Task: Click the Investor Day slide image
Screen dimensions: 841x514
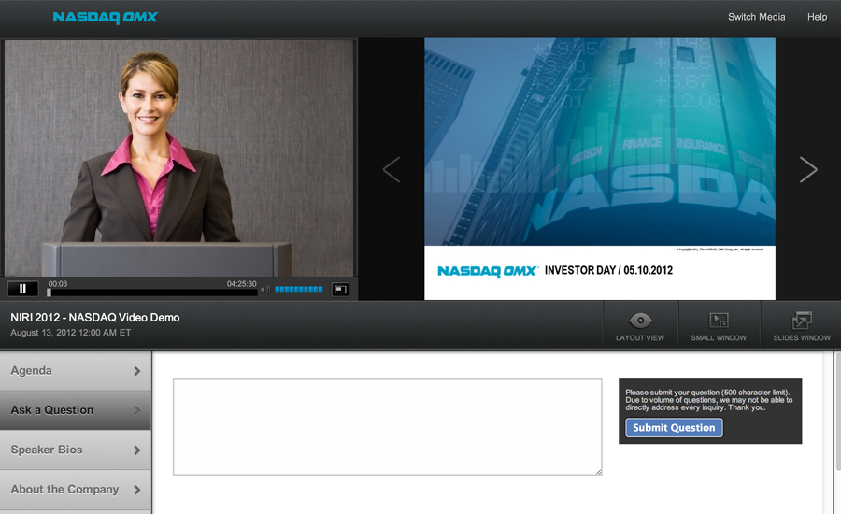Action: click(600, 168)
